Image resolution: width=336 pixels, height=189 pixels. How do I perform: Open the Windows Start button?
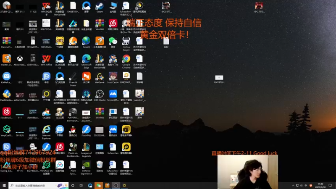[x=4, y=185]
